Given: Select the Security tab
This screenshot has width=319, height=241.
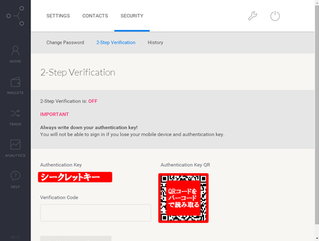Looking at the screenshot, I should (132, 16).
